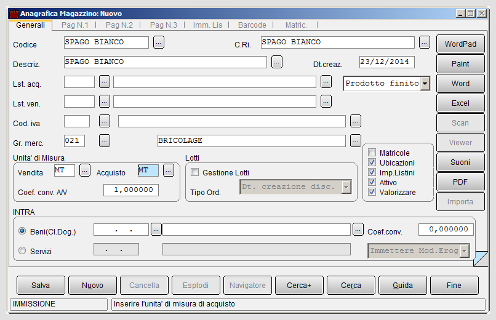Screen dimensions: 496x320
Task: Uncheck the Ubicazioni checkbox
Action: [372, 162]
